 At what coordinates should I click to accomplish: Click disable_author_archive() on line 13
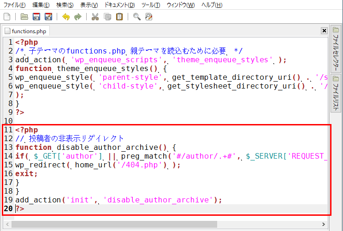(x=112, y=147)
